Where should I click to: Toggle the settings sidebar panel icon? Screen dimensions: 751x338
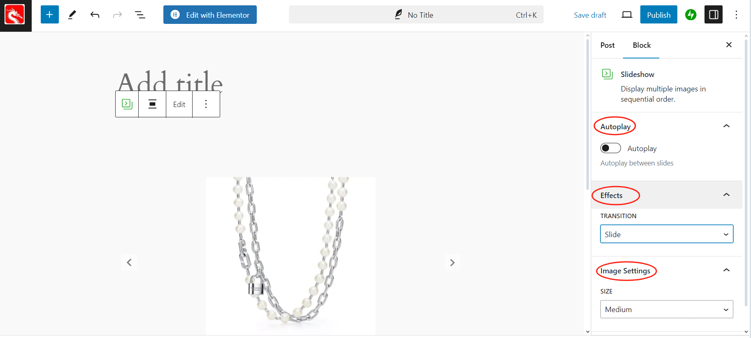[x=714, y=15]
